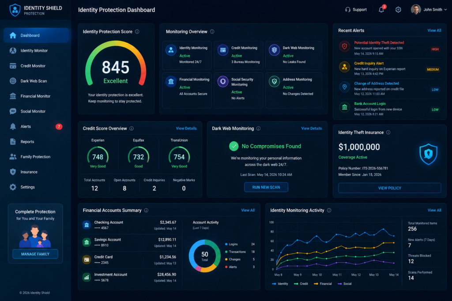Click the Address Monitoring shield pin icon
The width and height of the screenshot is (452, 301).
(x=274, y=82)
